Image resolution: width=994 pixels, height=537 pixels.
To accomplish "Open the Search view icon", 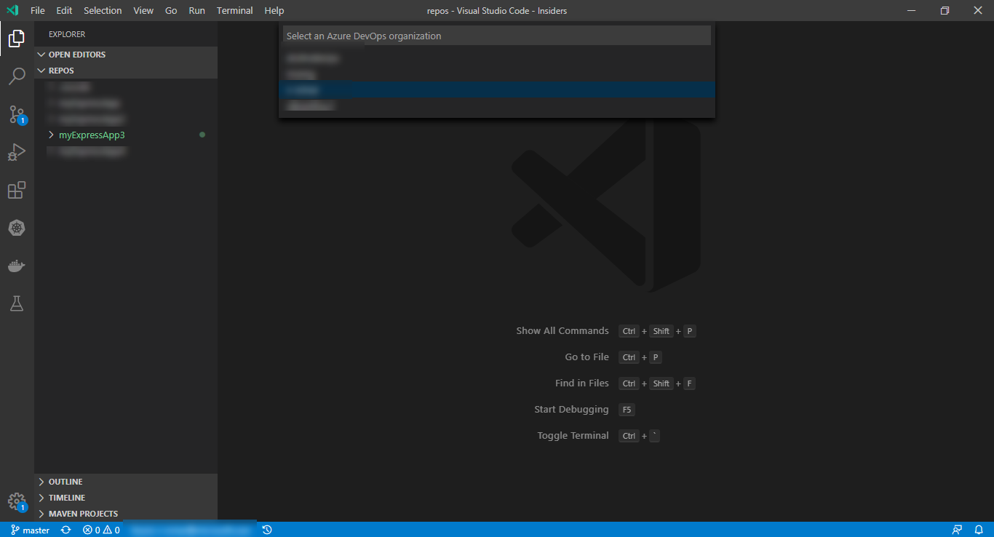I will [x=17, y=76].
